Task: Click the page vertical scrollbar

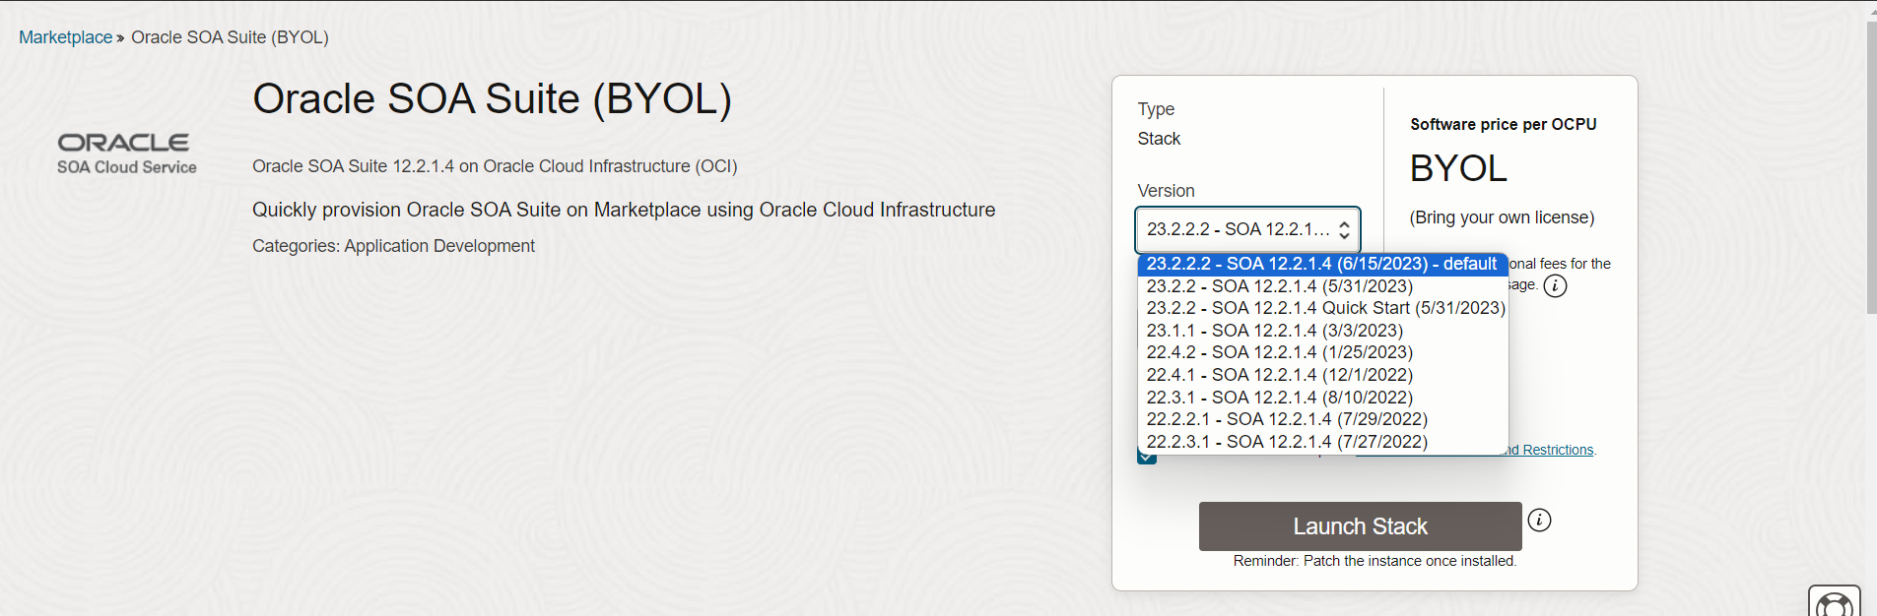Action: click(1871, 167)
